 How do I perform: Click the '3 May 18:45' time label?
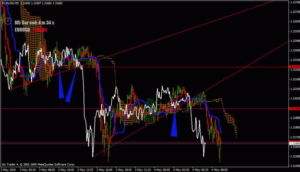pyautogui.click(x=123, y=170)
